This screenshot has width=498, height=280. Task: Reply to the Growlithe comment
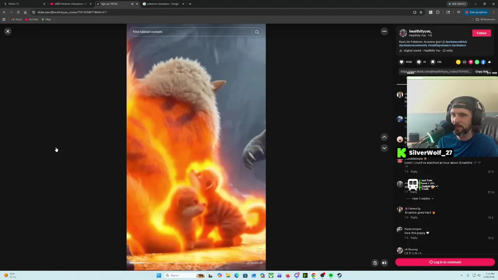tap(414, 171)
